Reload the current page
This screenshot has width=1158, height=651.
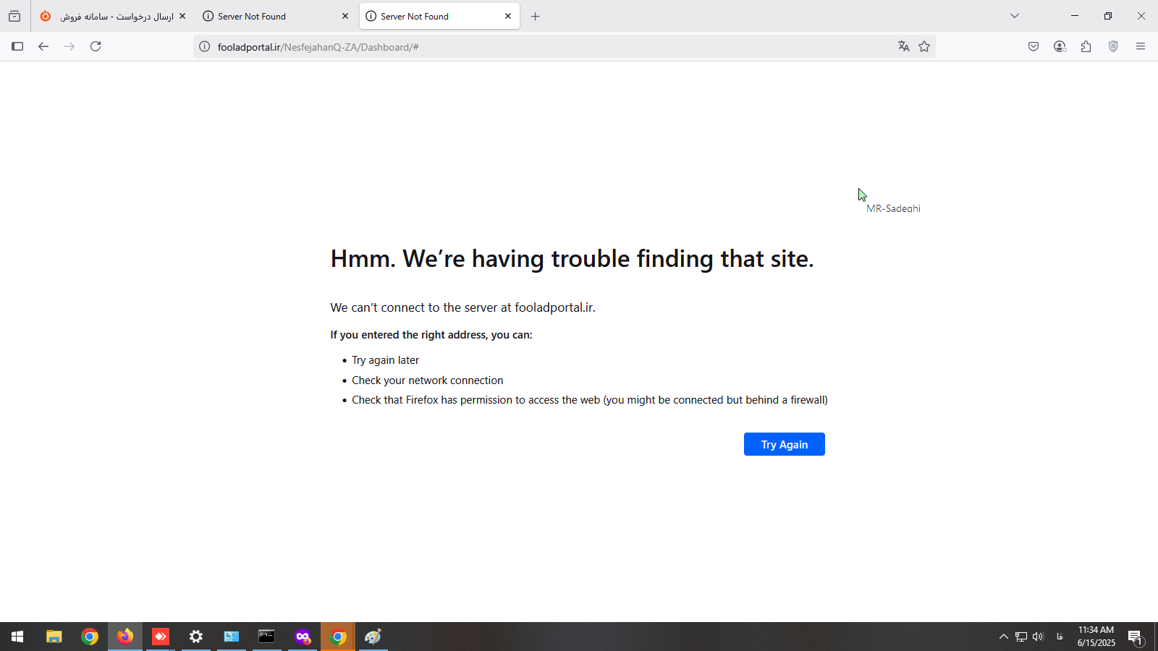coord(96,46)
